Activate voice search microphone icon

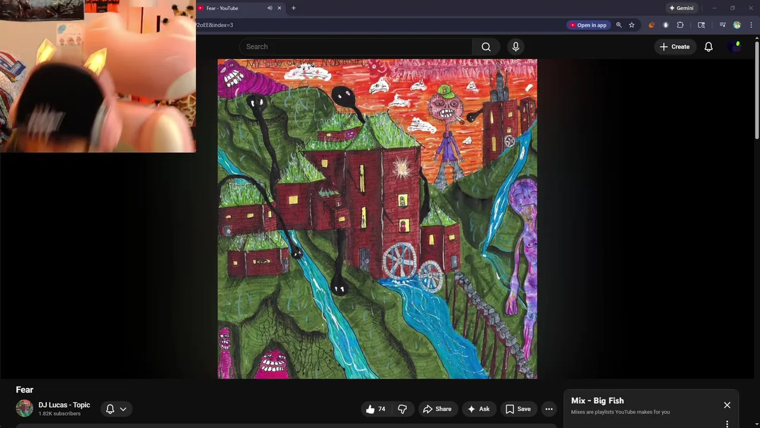pyautogui.click(x=515, y=46)
